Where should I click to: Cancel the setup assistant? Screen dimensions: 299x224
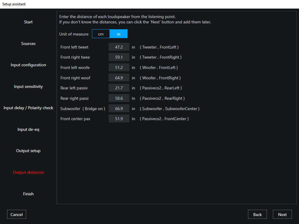16,214
